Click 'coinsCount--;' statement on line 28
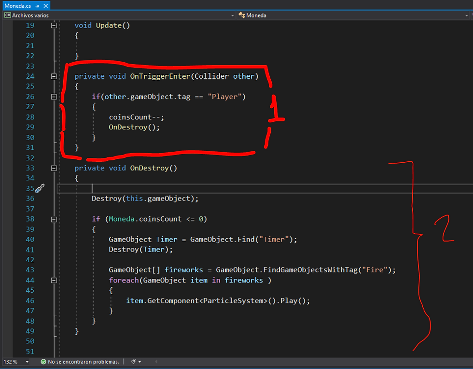Image resolution: width=473 pixels, height=369 pixels. click(136, 117)
